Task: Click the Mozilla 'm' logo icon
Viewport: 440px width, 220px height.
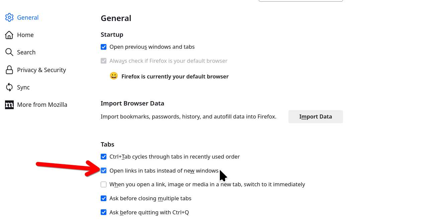Action: (9, 105)
